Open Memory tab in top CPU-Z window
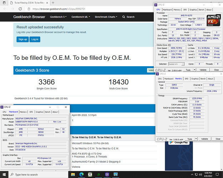Screen dimensions: 223x178 [x=177, y=10]
